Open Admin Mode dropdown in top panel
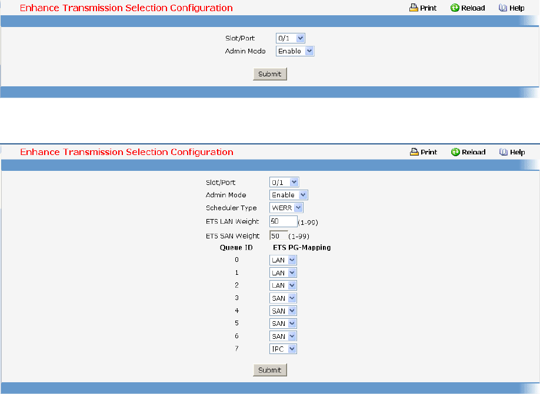 (x=295, y=51)
